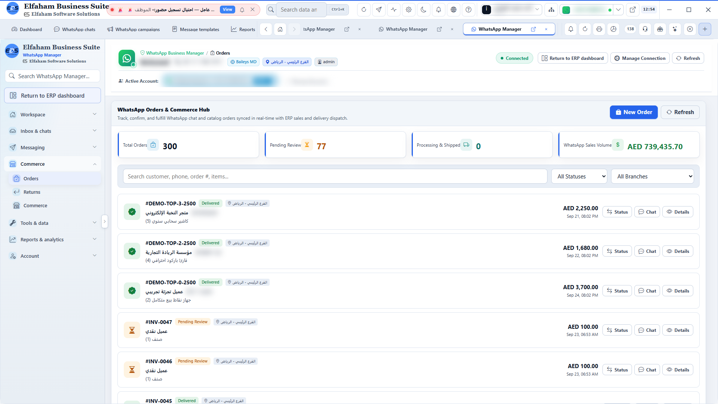The image size is (718, 404).
Task: Open the All Statuses dropdown
Action: (579, 177)
